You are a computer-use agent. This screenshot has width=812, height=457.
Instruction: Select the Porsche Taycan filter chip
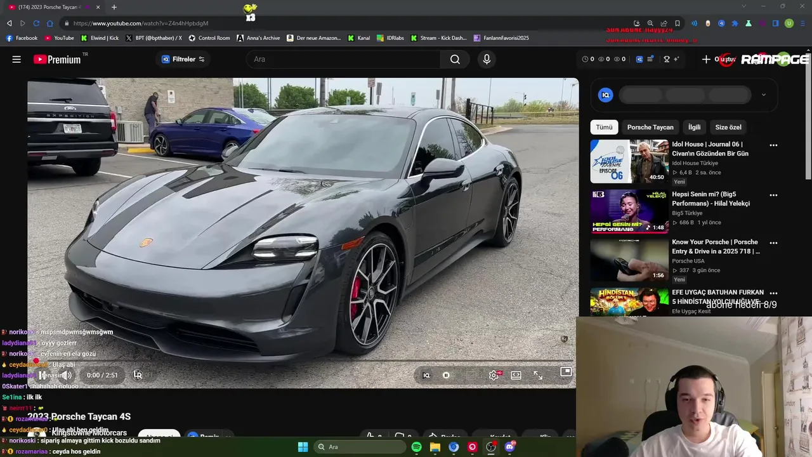click(650, 127)
